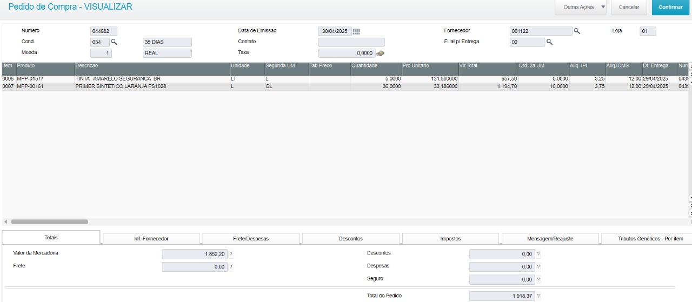Open calendar picker beside Data de Emissao
The height and width of the screenshot is (302, 692).
click(x=356, y=31)
